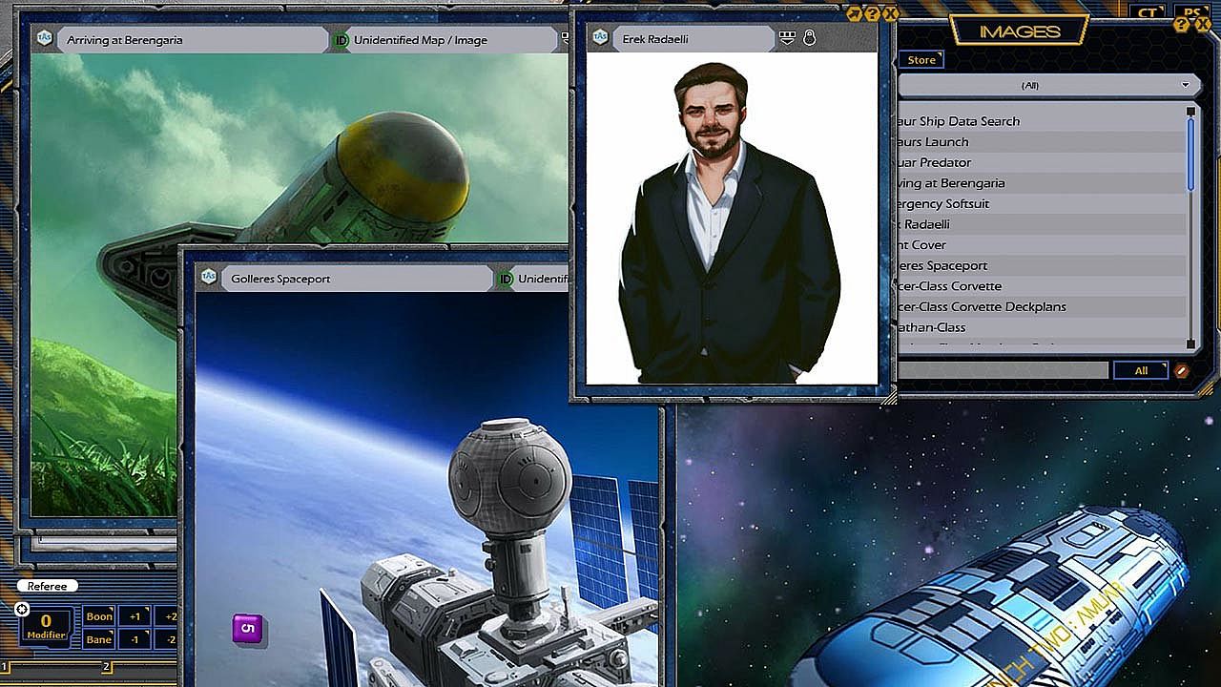Open the 'Softsuit' image list entry

(x=1041, y=203)
